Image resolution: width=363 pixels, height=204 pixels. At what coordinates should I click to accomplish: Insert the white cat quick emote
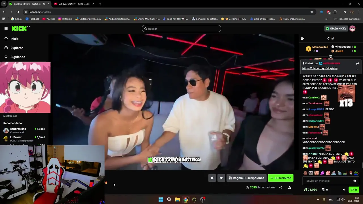click(x=311, y=173)
